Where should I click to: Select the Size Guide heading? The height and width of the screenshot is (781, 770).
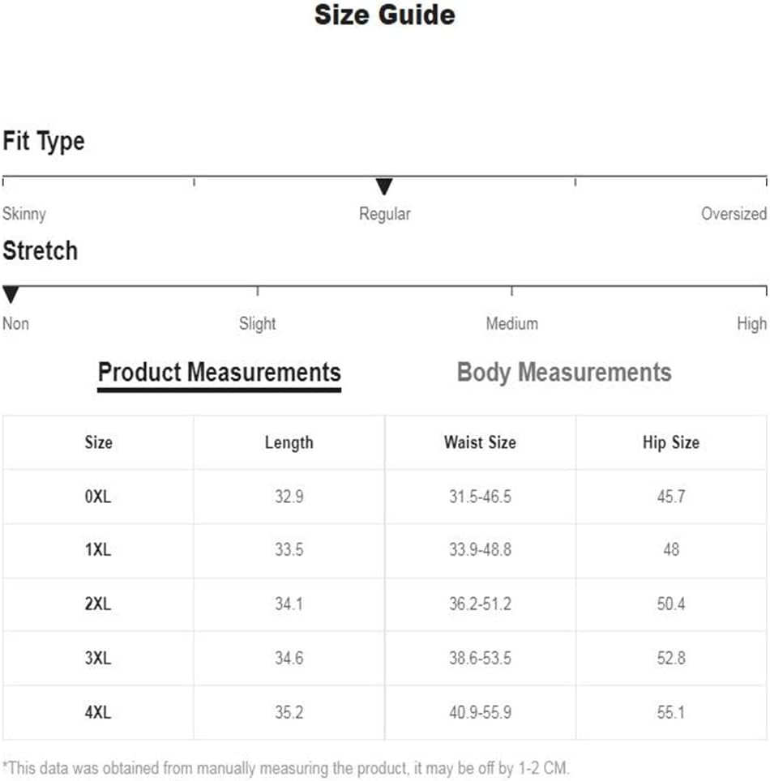click(x=385, y=15)
